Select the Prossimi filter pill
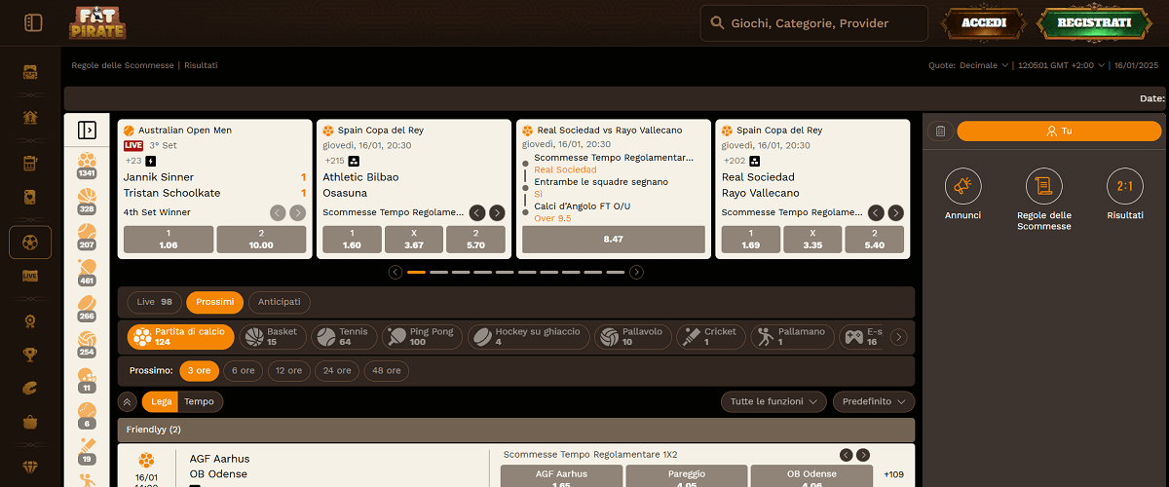Viewport: 1169px width, 487px height. [x=214, y=302]
